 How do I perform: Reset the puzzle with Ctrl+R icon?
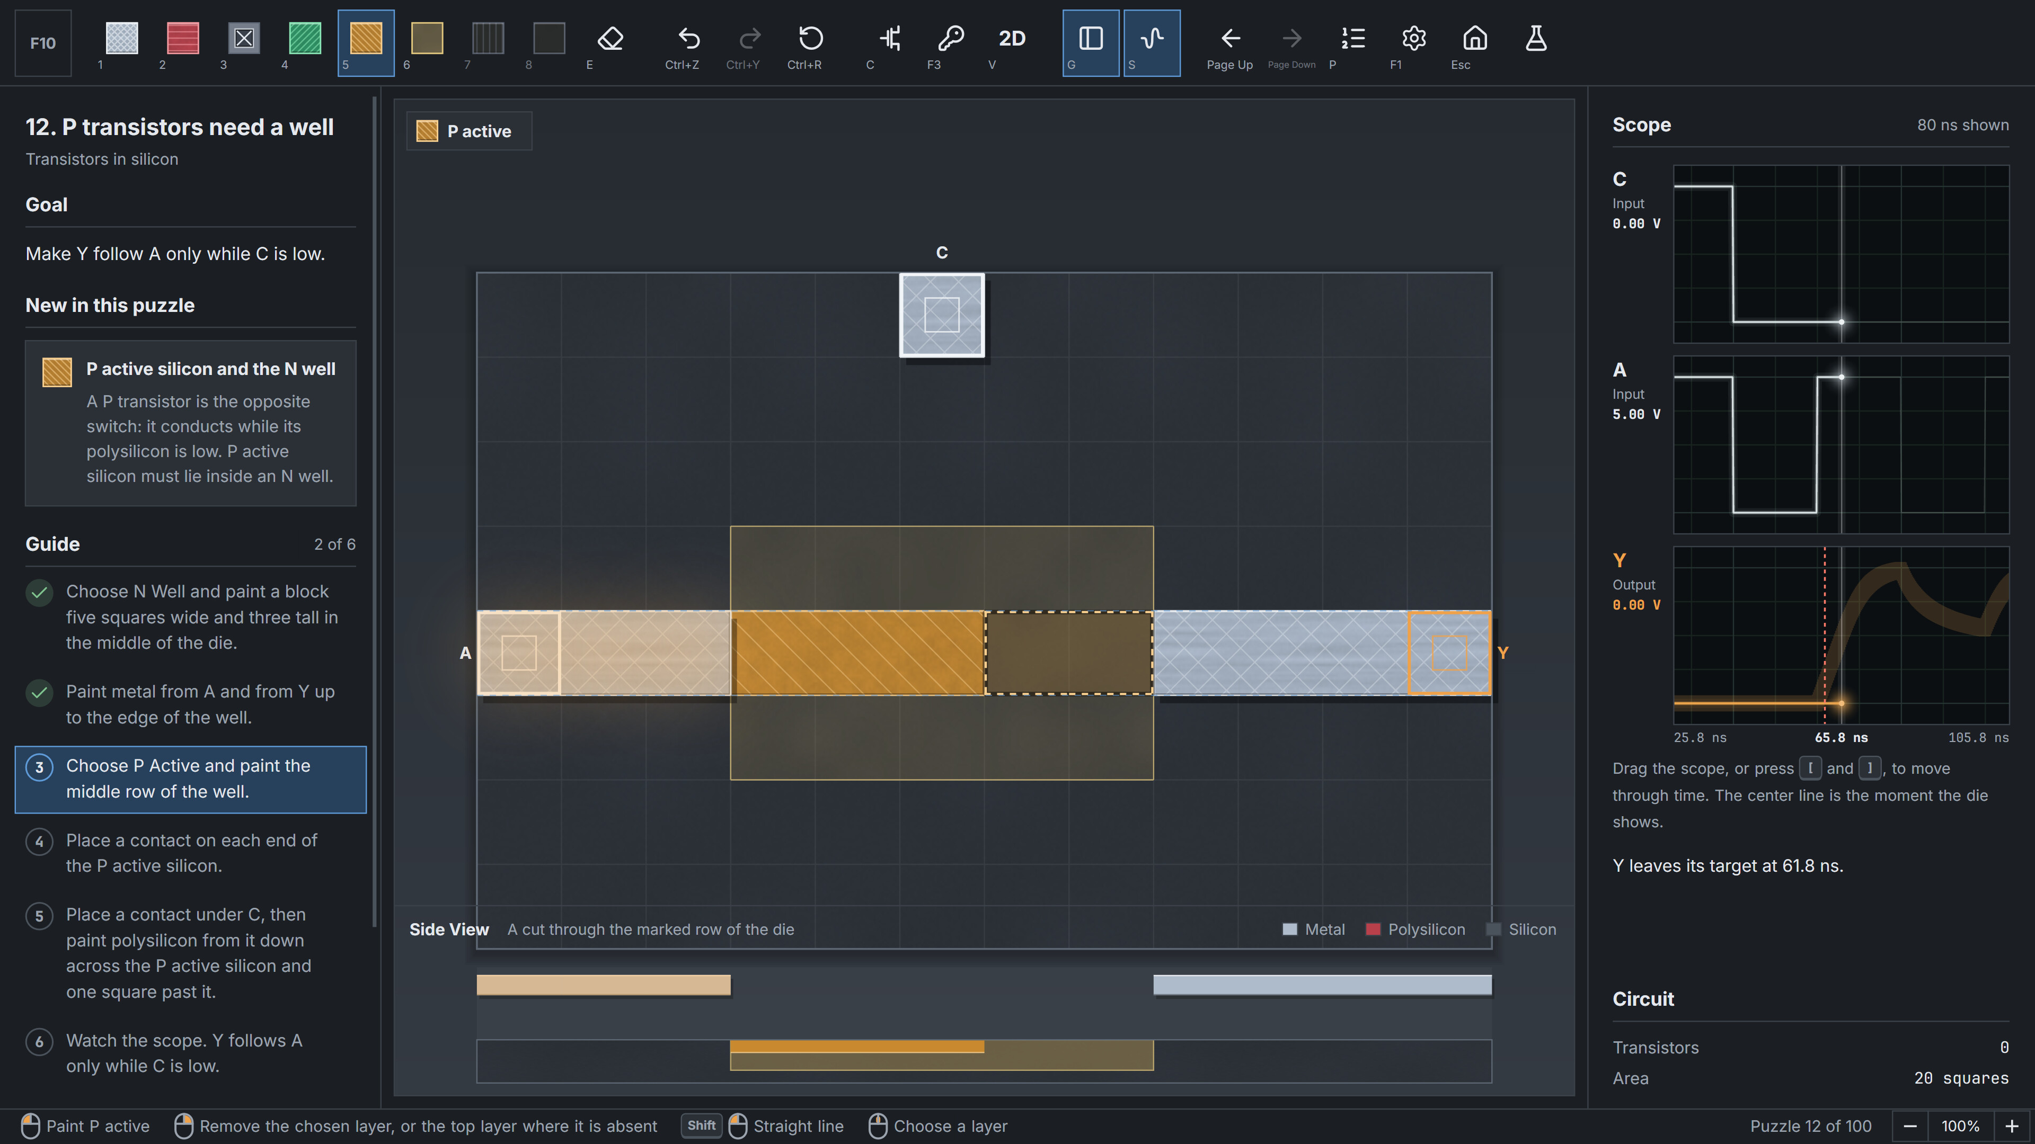(810, 42)
